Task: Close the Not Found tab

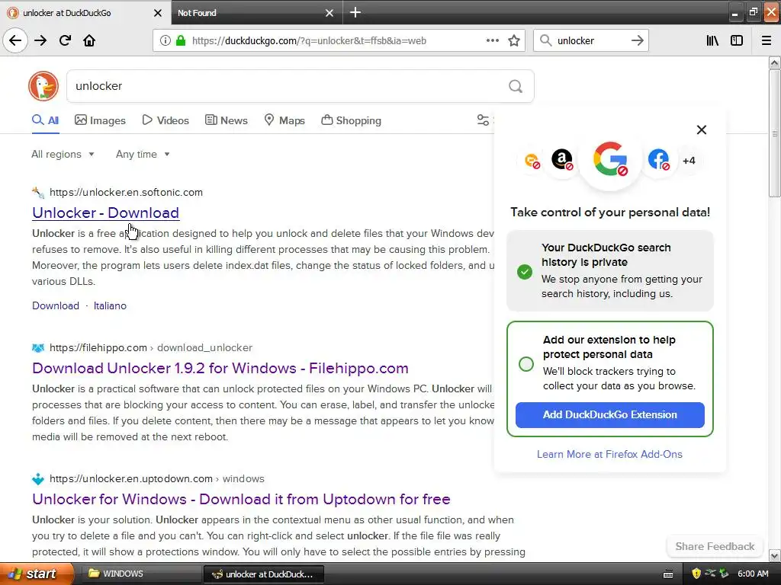Action: tap(329, 13)
